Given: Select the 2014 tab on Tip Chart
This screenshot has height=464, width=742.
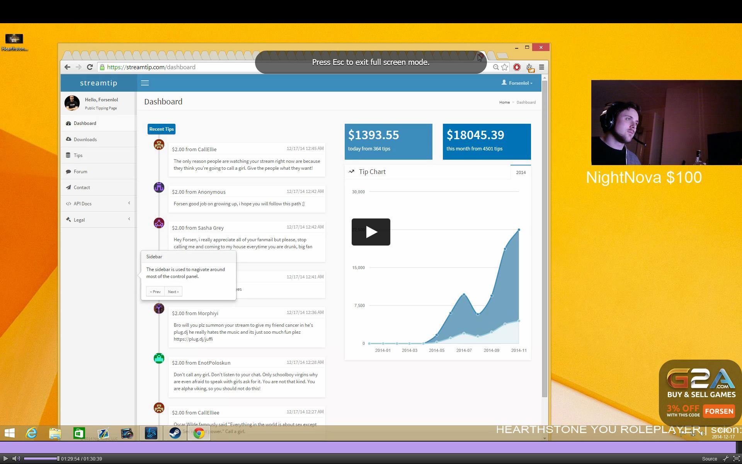Looking at the screenshot, I should 521,172.
